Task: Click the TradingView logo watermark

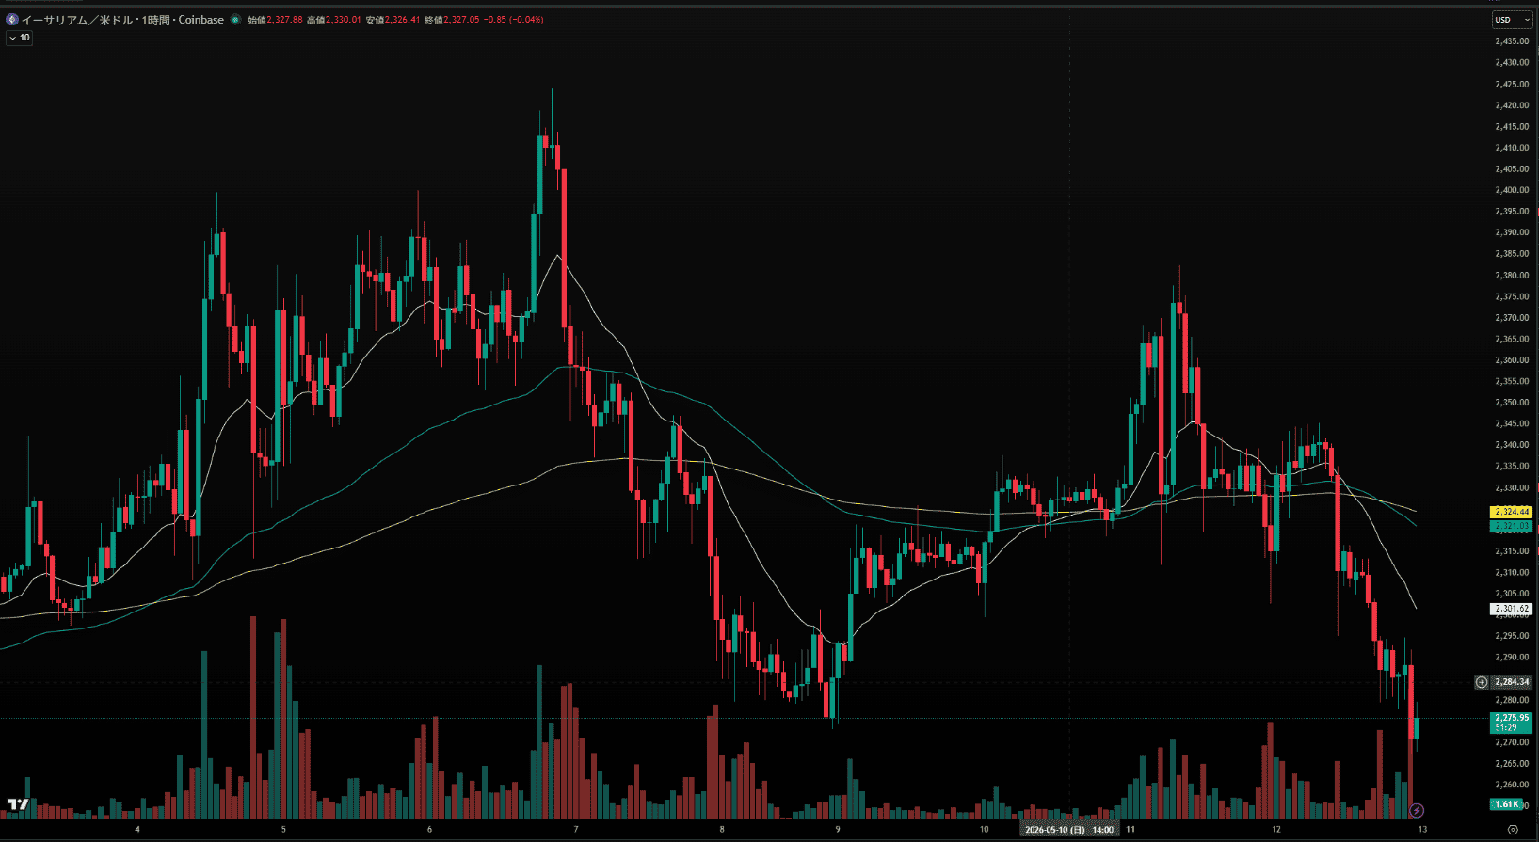Action: [18, 804]
